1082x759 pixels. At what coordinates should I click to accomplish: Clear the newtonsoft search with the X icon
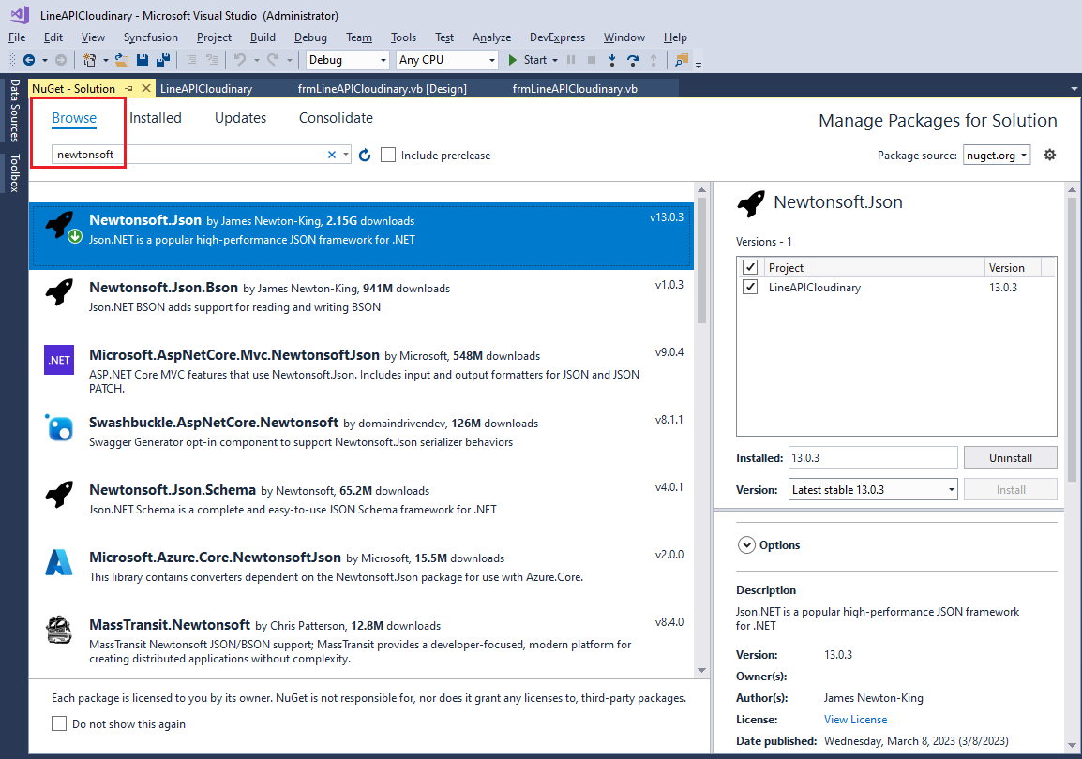[x=331, y=155]
